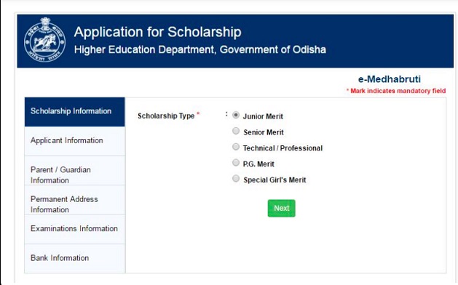Click the Application for Scholarship title
Image resolution: width=458 pixels, height=285 pixels.
[158, 32]
